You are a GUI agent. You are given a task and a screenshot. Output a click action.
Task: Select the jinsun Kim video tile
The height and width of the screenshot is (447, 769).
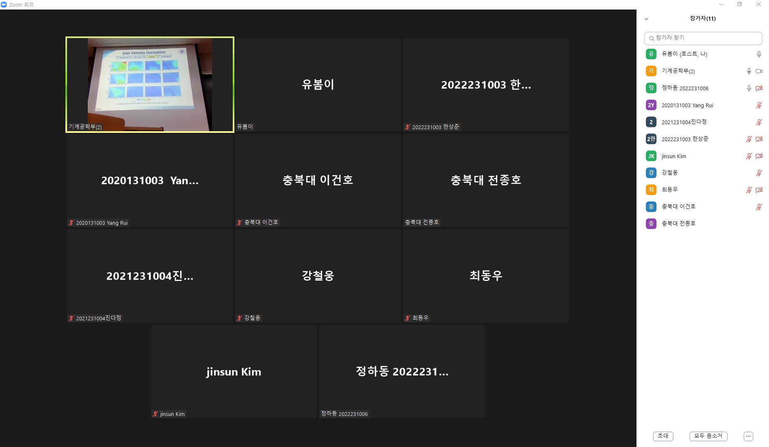pyautogui.click(x=234, y=371)
